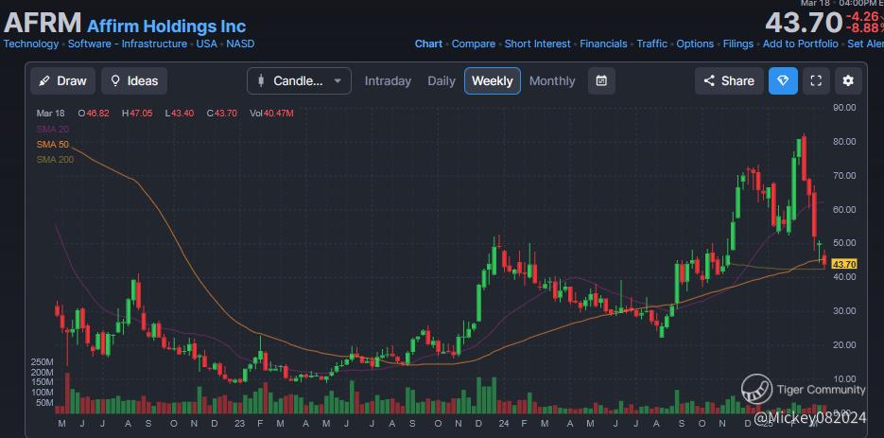The image size is (884, 438).
Task: Open chart settings gear
Action: point(848,80)
